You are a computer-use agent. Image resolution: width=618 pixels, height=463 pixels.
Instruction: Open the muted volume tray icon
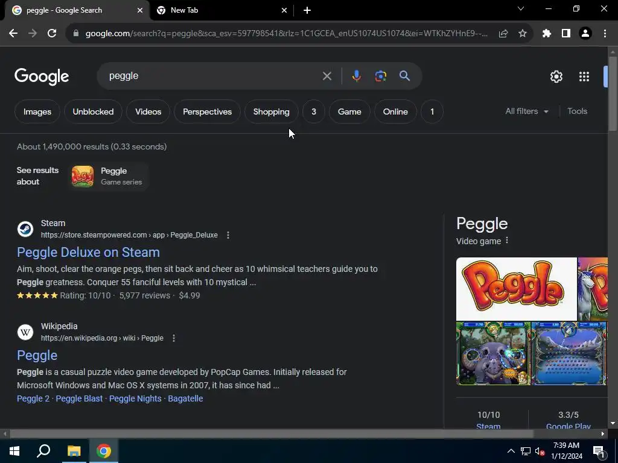(x=540, y=451)
